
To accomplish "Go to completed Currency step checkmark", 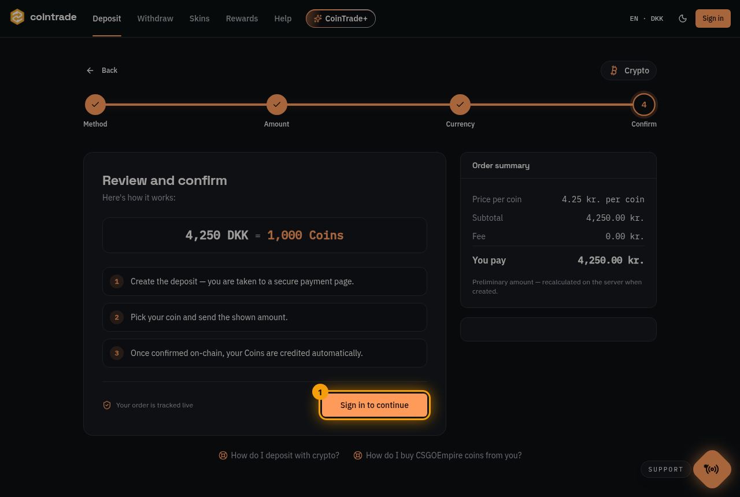I will [x=460, y=105].
